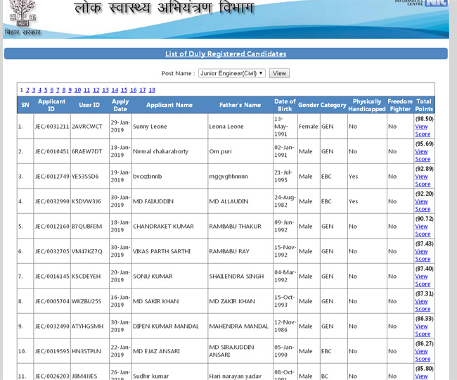View Score for MD SAKIR KHAN row
Image resolution: width=457 pixels, height=380 pixels.
(423, 305)
